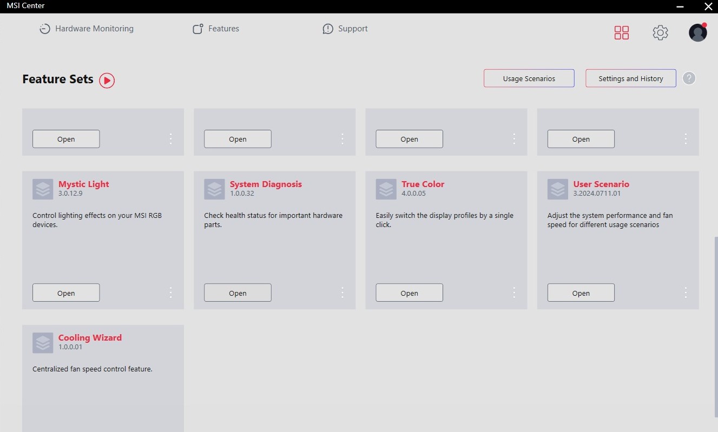Click the 'Centralized fan speed control' description
This screenshot has width=718, height=432.
93,369
